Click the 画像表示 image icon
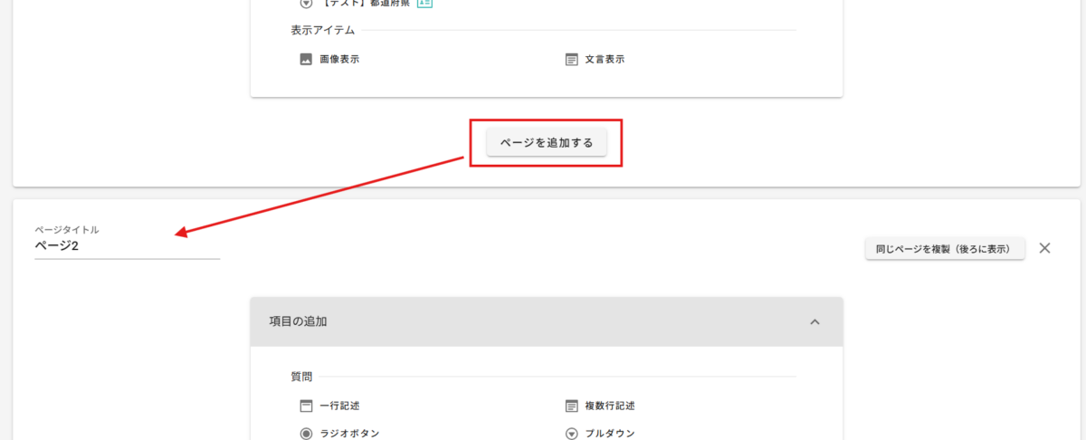1086x440 pixels. pyautogui.click(x=306, y=60)
